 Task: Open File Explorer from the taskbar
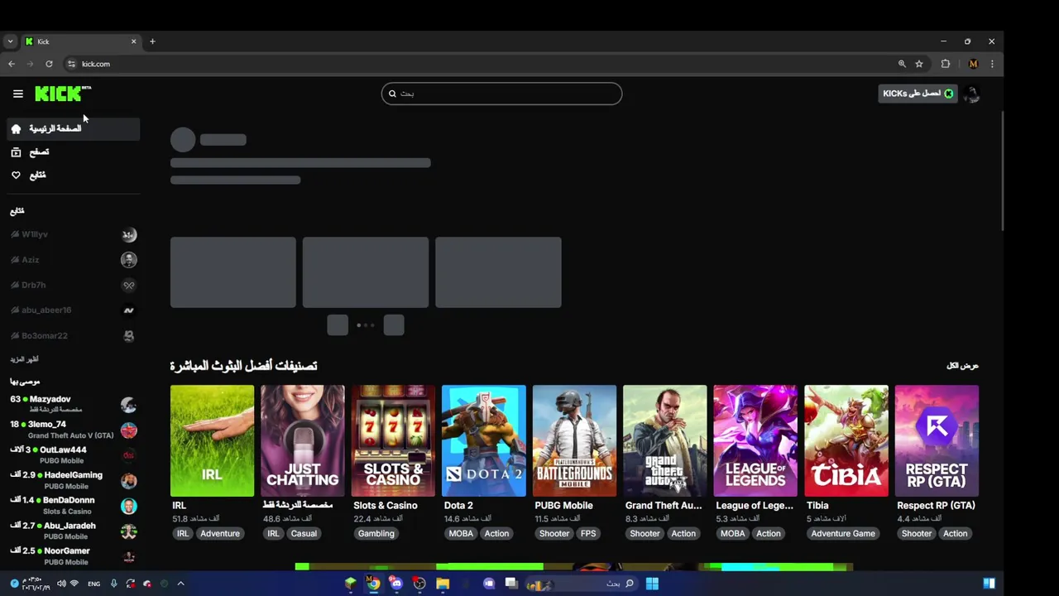[x=443, y=584]
